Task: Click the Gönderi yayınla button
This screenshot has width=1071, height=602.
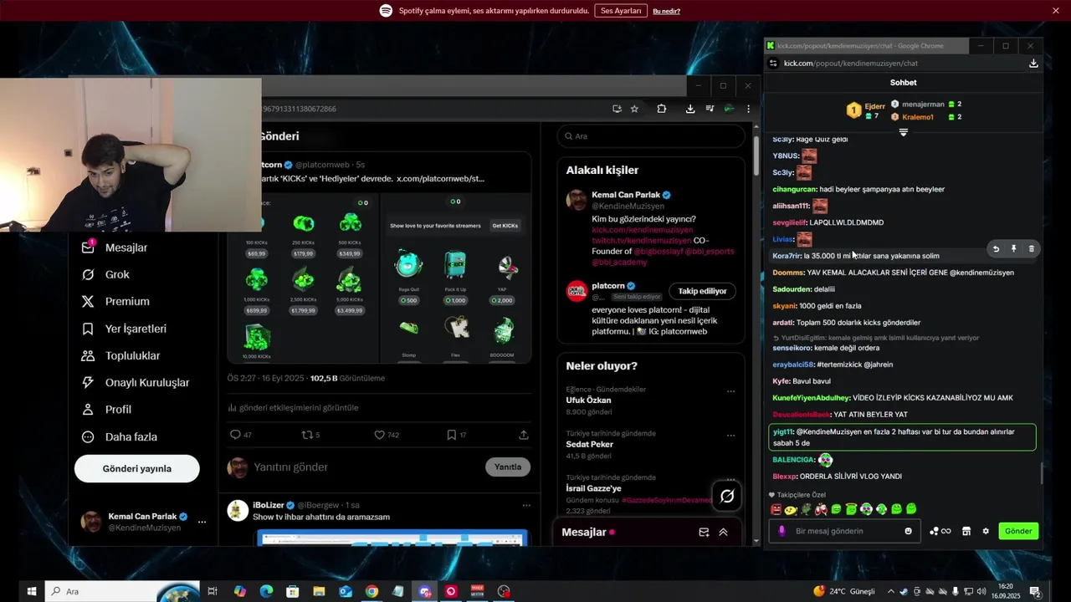Action: (137, 469)
